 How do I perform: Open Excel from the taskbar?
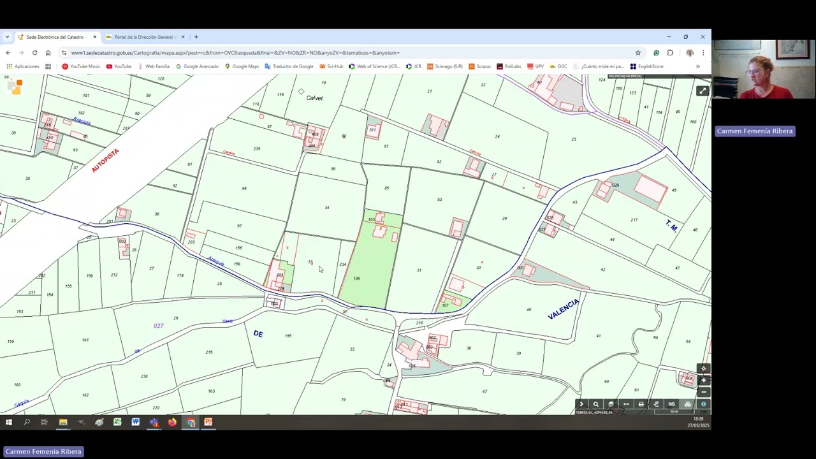117,422
